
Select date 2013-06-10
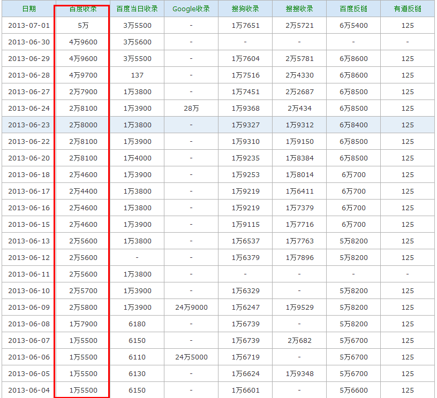[29, 291]
